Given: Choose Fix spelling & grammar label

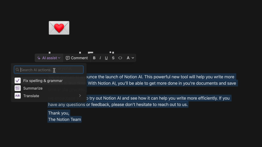Looking at the screenshot, I should tap(43, 81).
